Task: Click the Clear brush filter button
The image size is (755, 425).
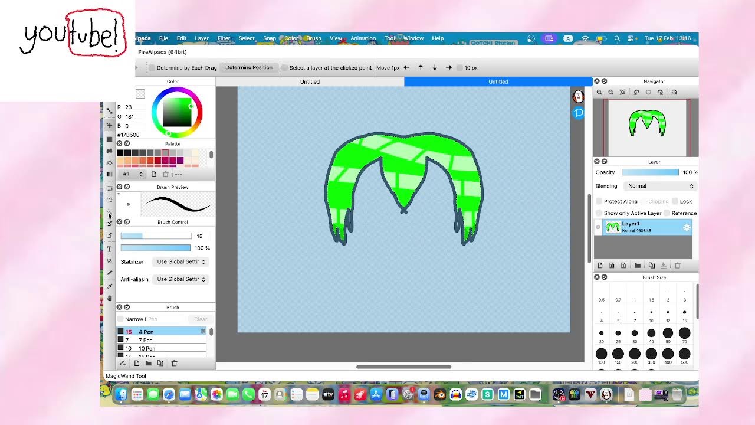Action: [201, 319]
